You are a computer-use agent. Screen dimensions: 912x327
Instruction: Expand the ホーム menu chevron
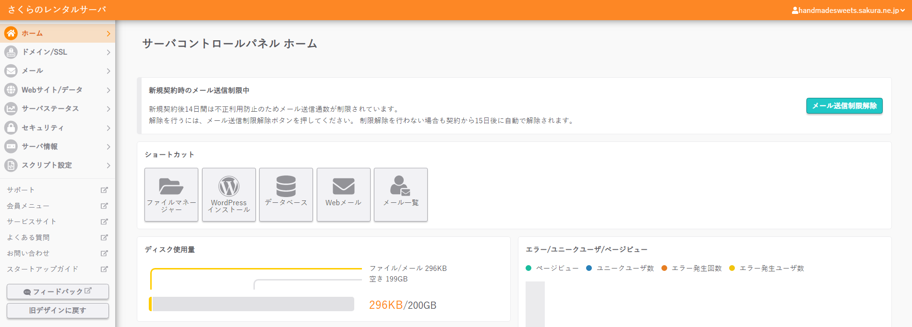tap(108, 34)
